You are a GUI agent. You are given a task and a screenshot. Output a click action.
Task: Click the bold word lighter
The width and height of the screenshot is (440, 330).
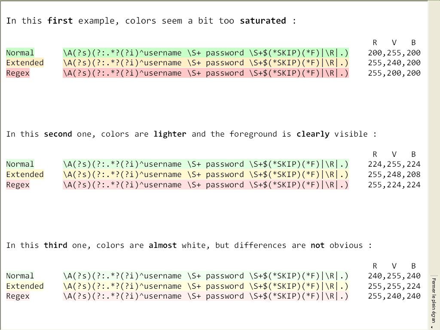coord(170,134)
